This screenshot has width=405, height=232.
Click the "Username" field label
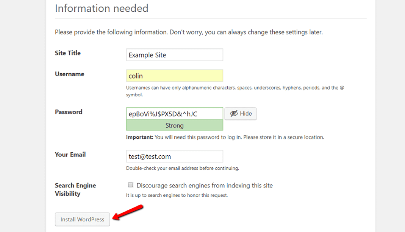coord(69,74)
